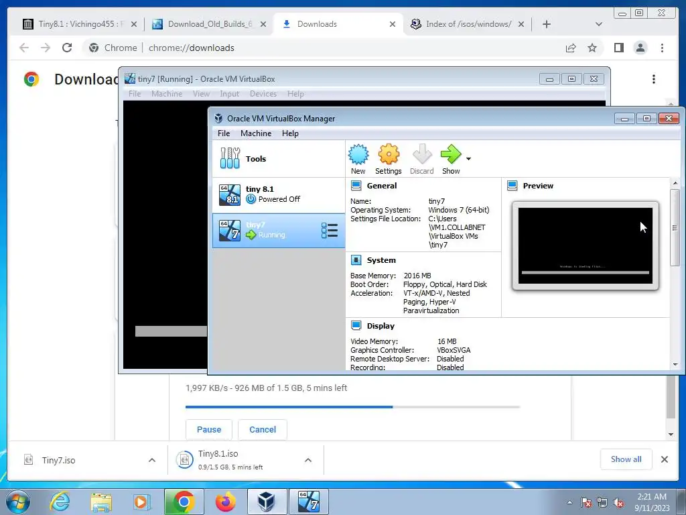Click Chrome forward navigation arrow
Image resolution: width=686 pixels, height=515 pixels.
tap(46, 48)
